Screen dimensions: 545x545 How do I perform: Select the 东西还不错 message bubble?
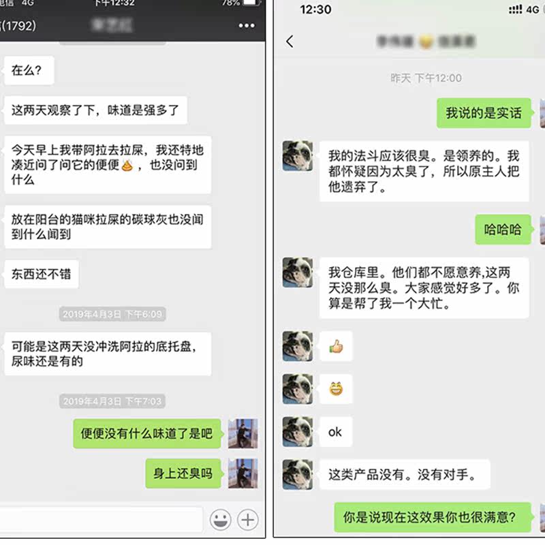(x=42, y=274)
